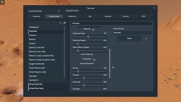Toggle the Invert Steering checkbox

pos(96,55)
